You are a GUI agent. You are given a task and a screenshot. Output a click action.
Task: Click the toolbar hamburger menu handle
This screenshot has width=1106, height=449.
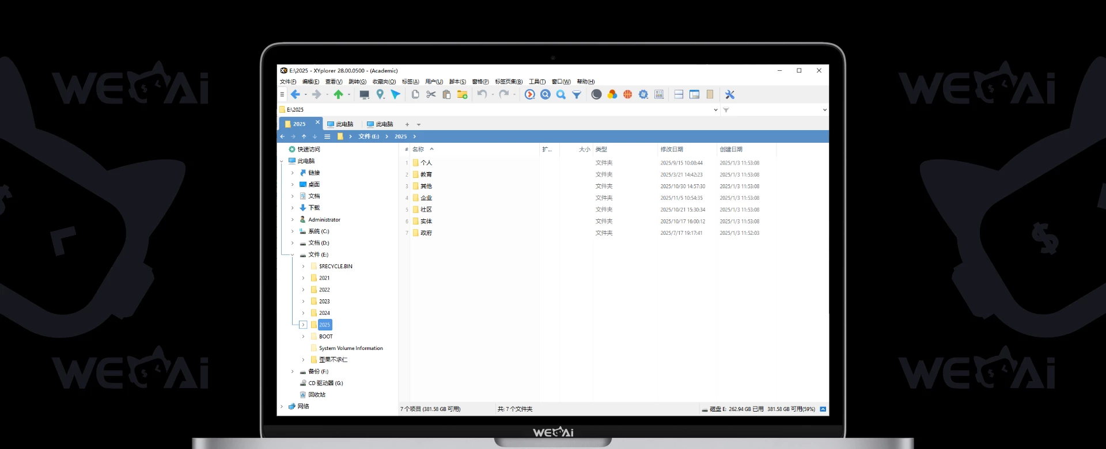coord(282,94)
